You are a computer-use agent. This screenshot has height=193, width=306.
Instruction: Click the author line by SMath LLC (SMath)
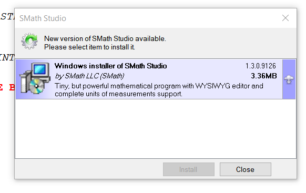coord(89,76)
